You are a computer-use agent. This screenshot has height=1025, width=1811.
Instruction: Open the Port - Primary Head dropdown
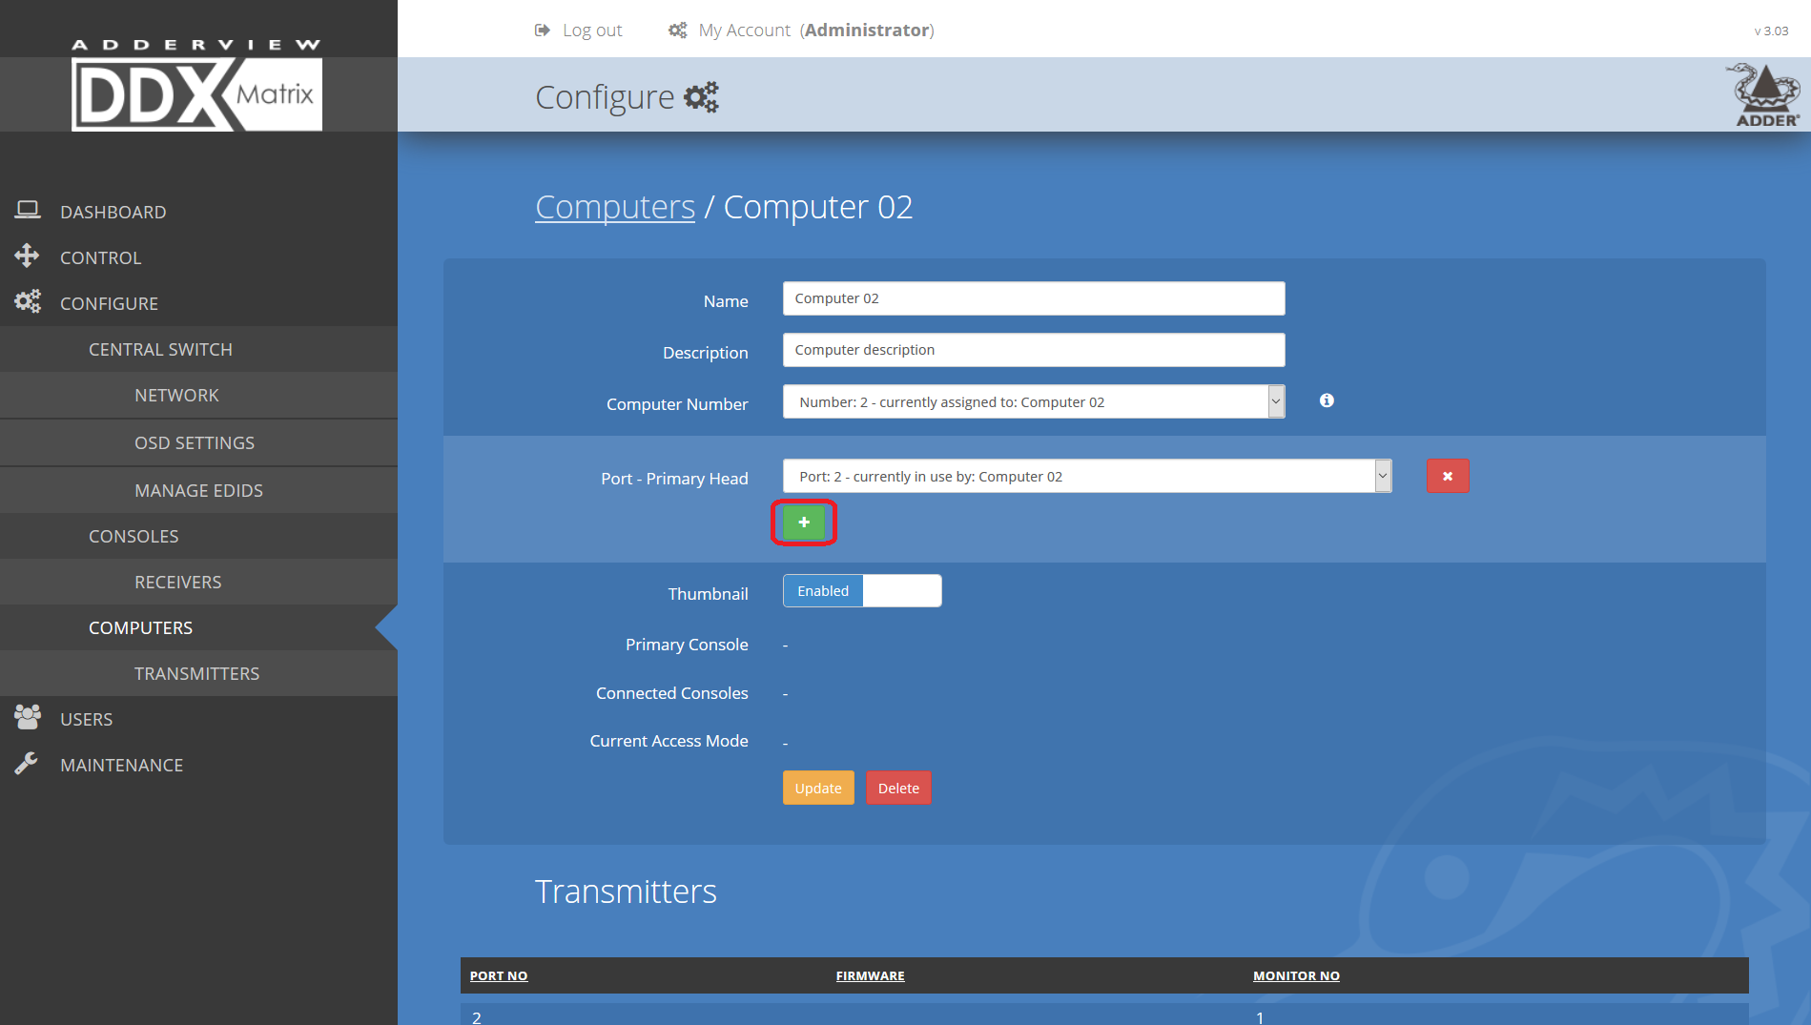click(x=1087, y=476)
